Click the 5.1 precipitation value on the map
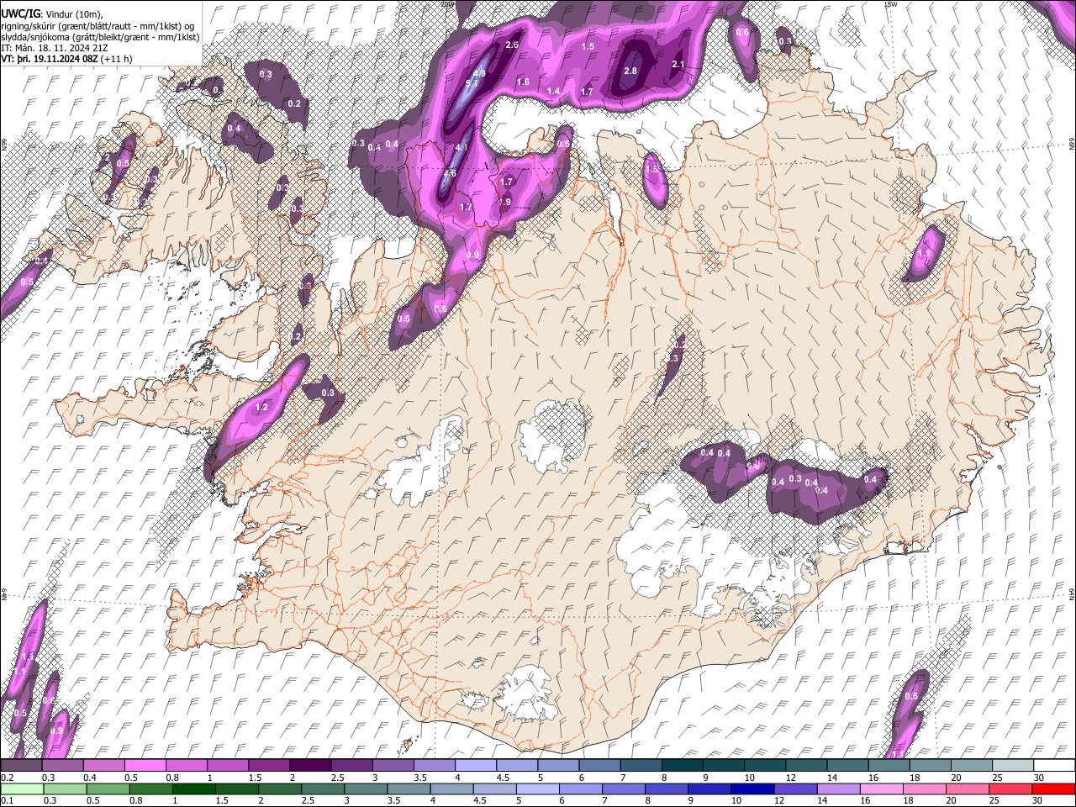This screenshot has width=1076, height=807. [x=472, y=84]
